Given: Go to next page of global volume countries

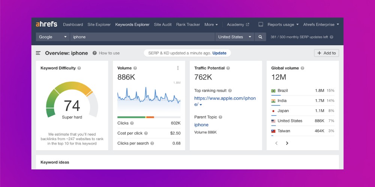Looking at the screenshot, I should point(287,143).
